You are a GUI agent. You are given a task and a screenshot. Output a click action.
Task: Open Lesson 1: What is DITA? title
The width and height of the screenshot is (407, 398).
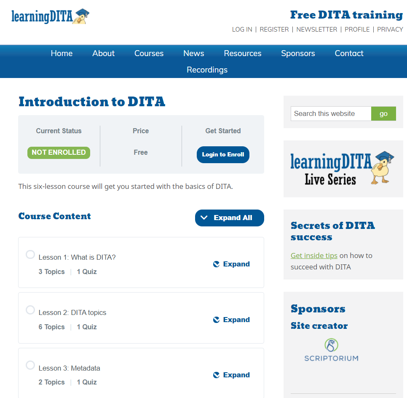click(77, 258)
